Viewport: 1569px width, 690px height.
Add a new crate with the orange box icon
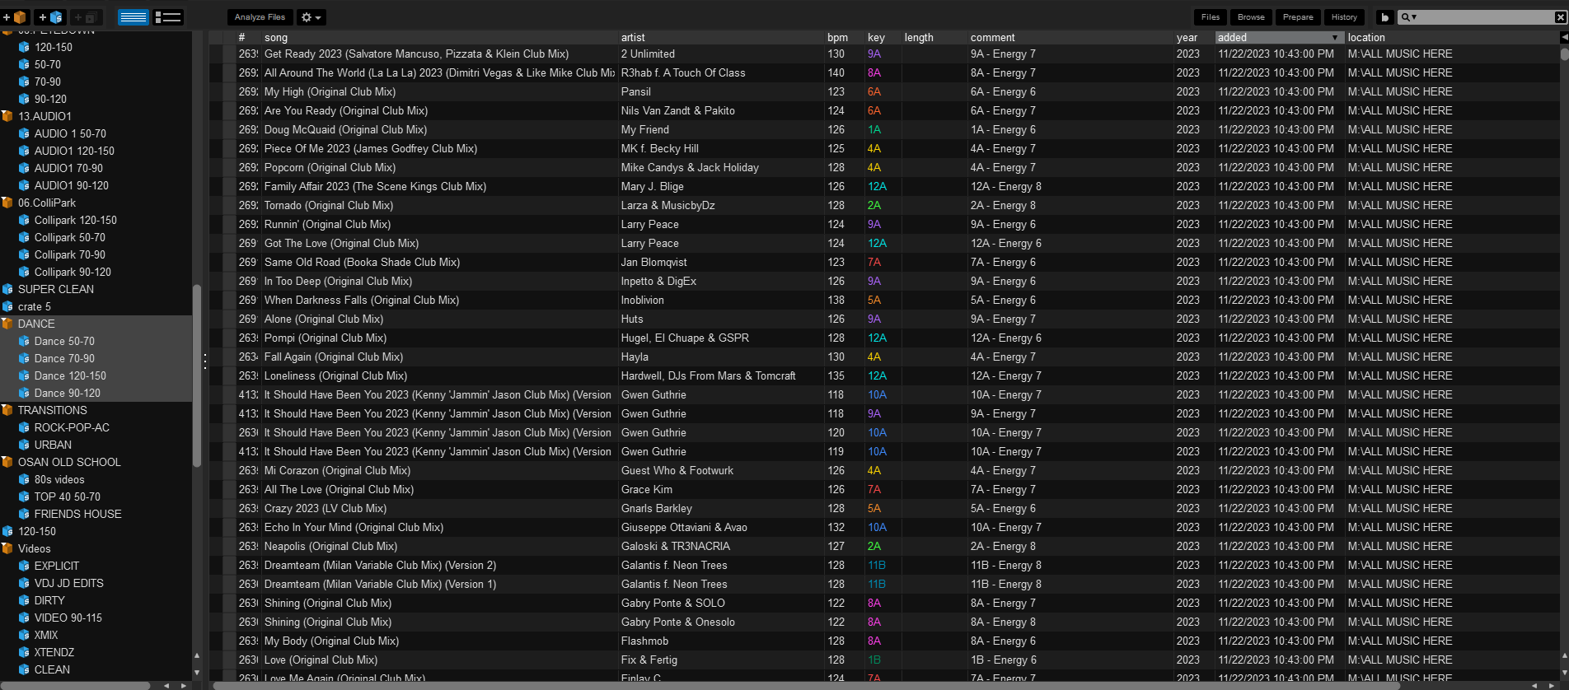click(15, 16)
